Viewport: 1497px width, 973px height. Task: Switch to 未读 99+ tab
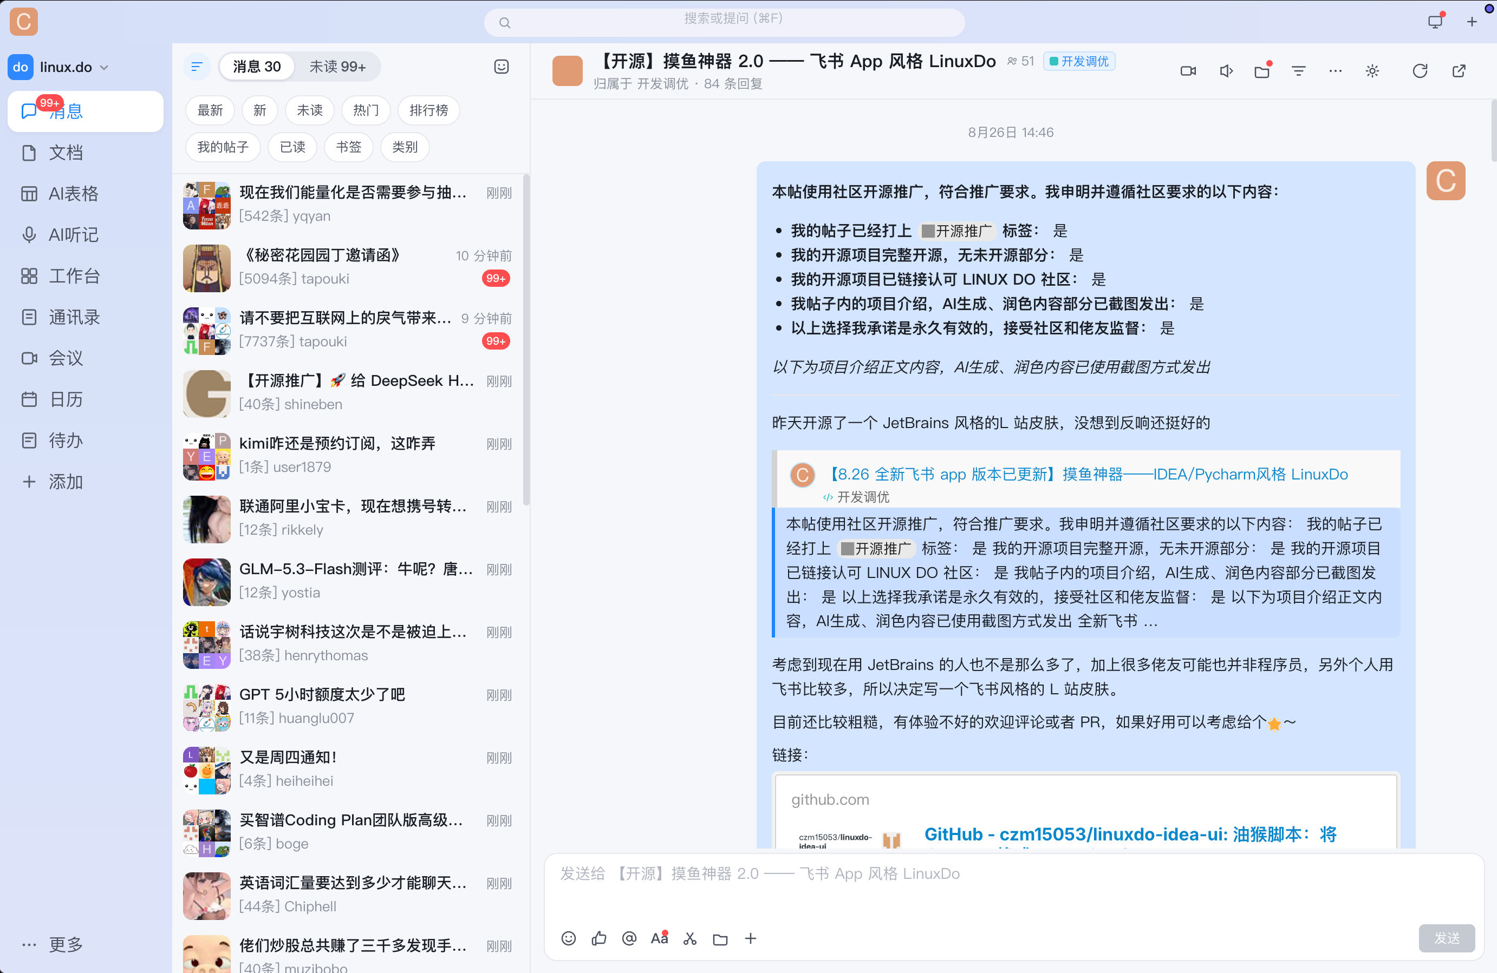click(337, 67)
